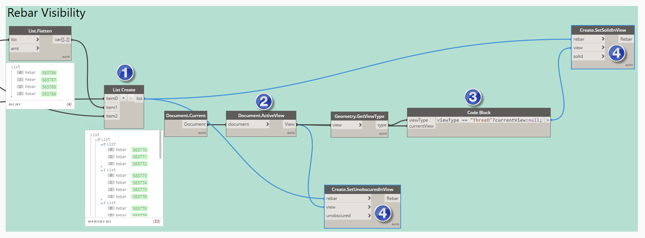
Task: Select the Document.ActiveView node header
Action: coord(261,115)
